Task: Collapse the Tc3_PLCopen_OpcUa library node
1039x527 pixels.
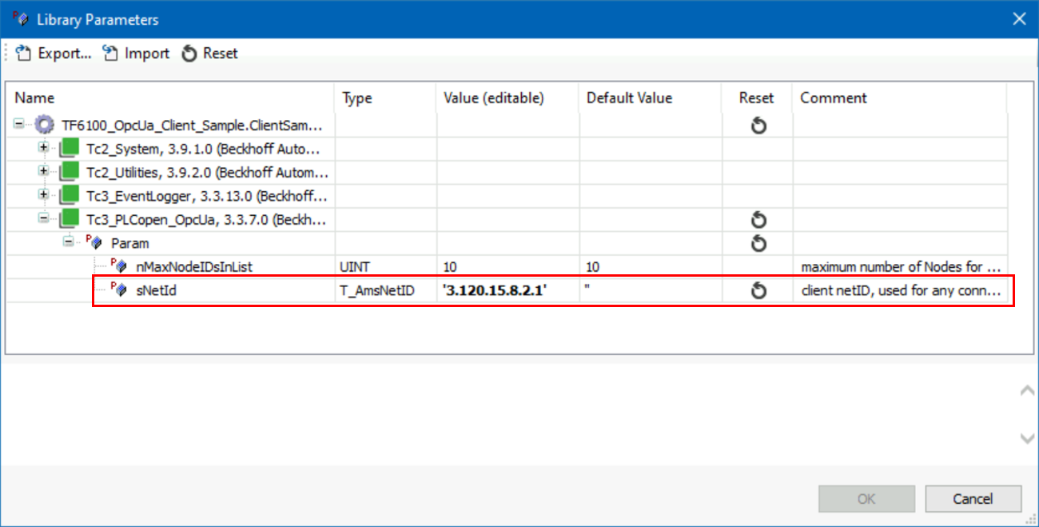Action: click(44, 219)
